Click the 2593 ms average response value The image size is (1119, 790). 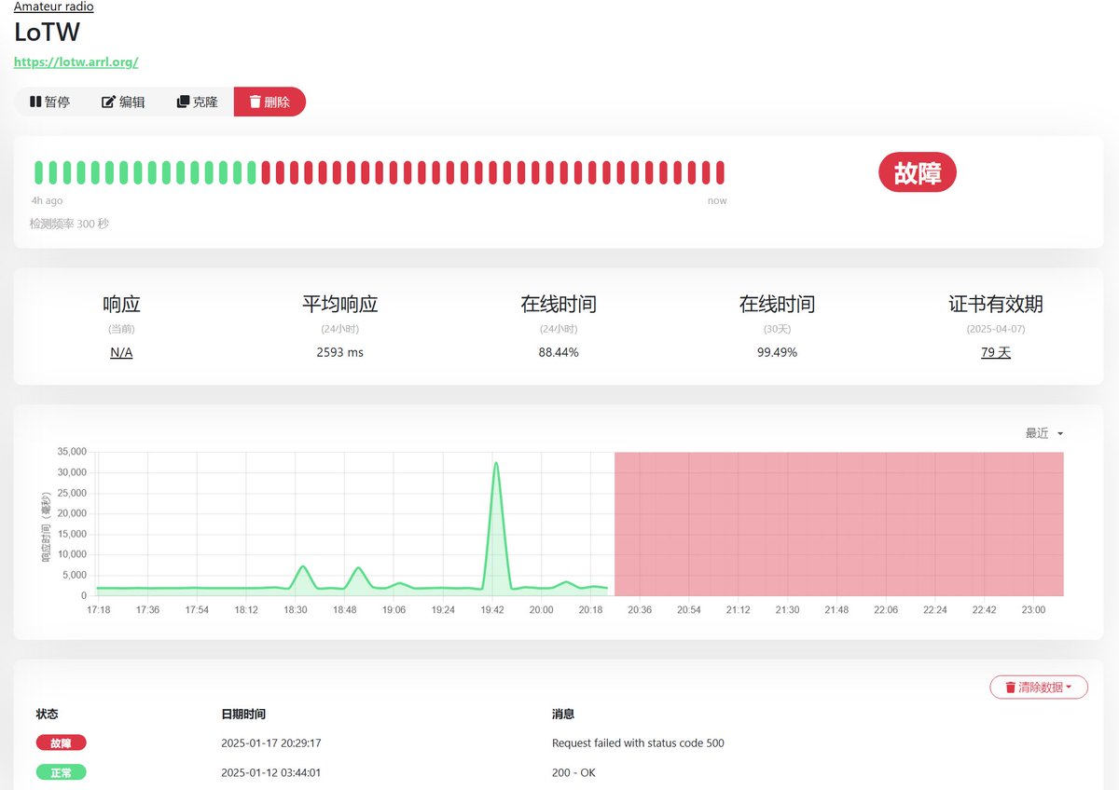point(340,352)
